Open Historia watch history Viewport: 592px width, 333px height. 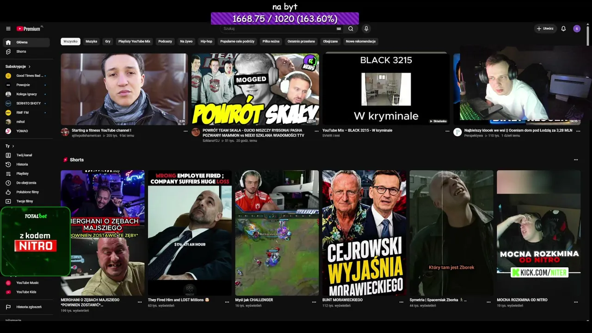[x=26, y=165]
